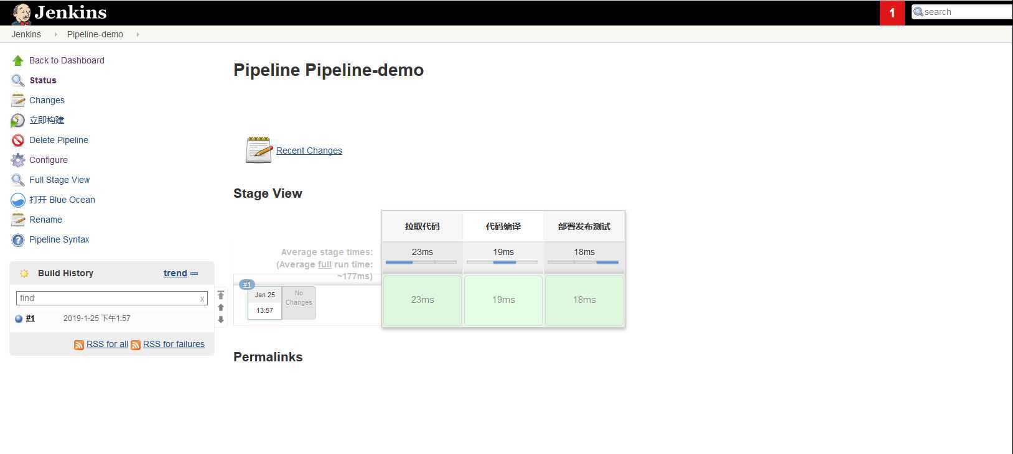This screenshot has height=454, width=1013.
Task: Click the RSS for all feed icon
Action: pyautogui.click(x=79, y=345)
